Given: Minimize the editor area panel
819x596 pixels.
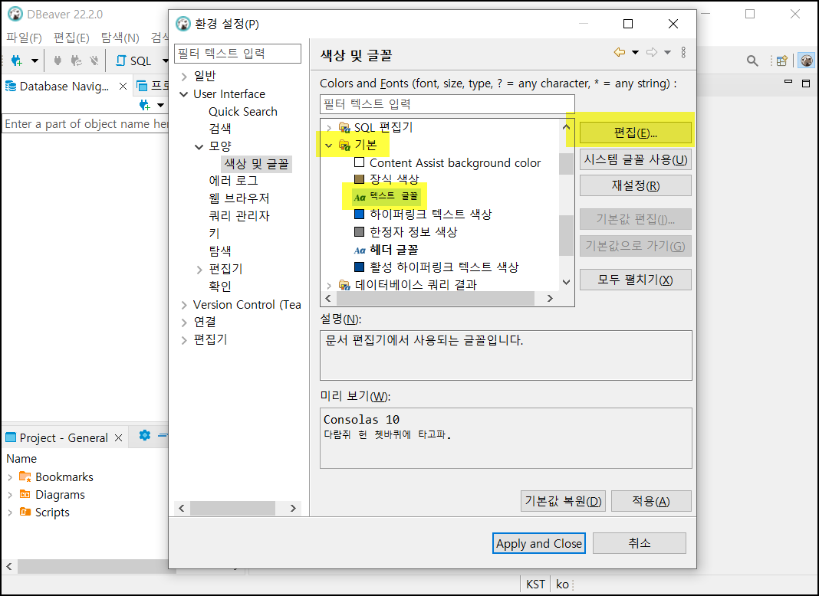Looking at the screenshot, I should coord(788,82).
